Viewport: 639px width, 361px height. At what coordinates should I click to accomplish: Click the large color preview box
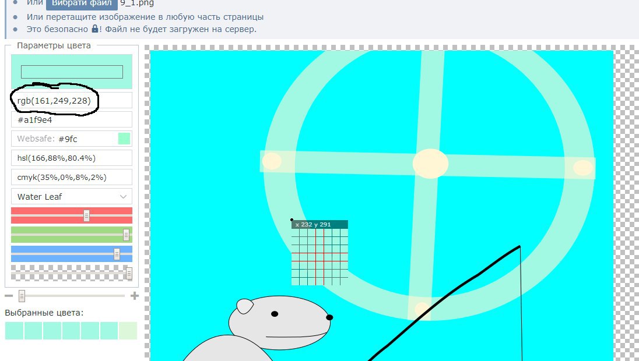point(72,72)
